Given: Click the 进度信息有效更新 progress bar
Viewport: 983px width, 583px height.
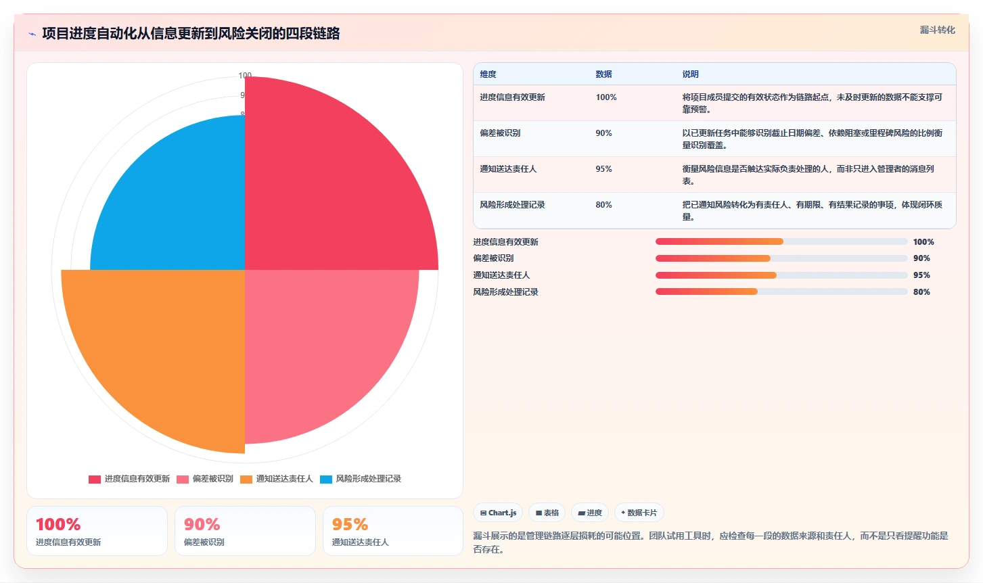Looking at the screenshot, I should click(781, 241).
